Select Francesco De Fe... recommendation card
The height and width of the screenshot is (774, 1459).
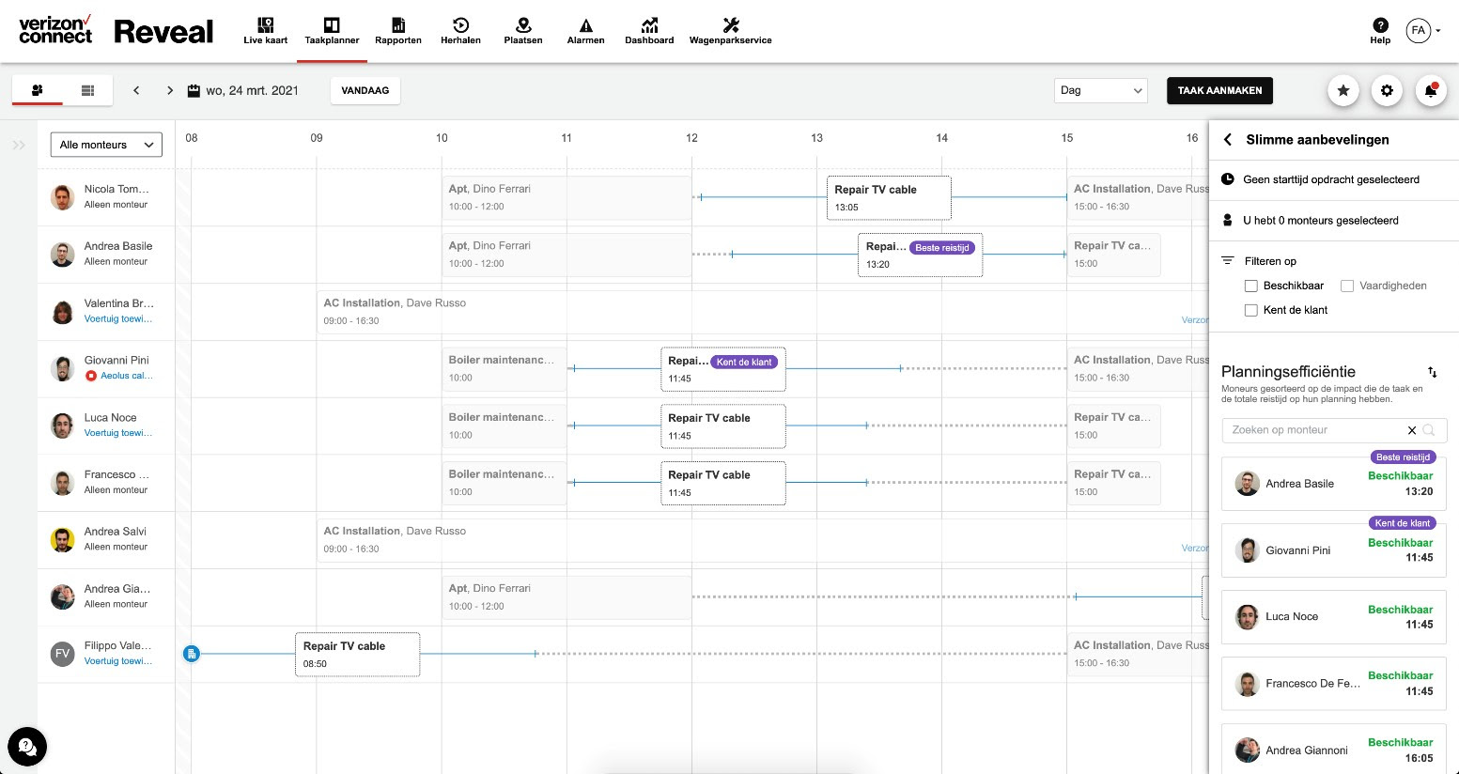click(x=1334, y=683)
